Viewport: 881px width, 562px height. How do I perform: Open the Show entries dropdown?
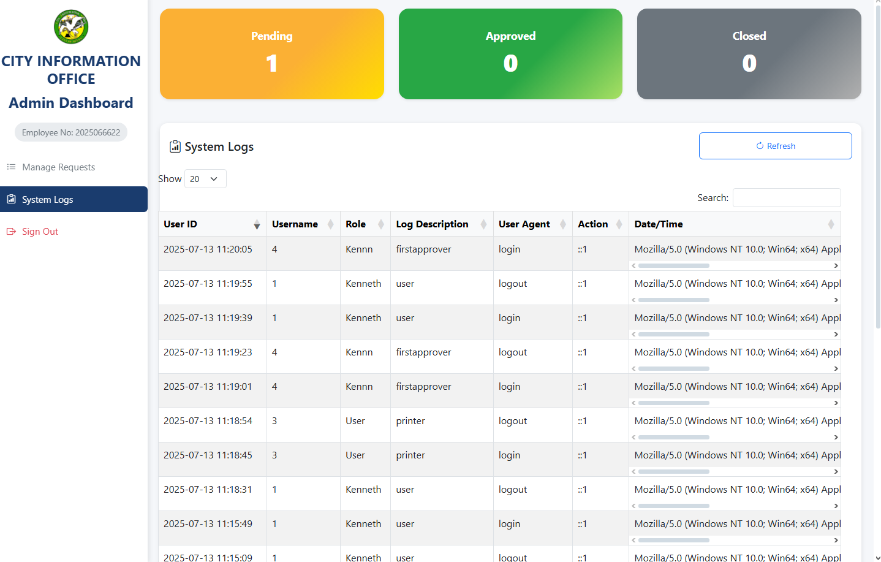205,179
